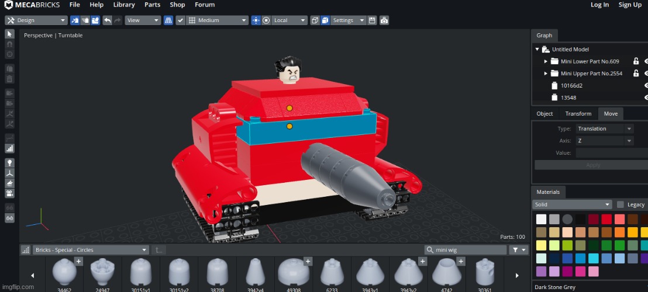648x292 pixels.
Task: Click the floppy disk save icon
Action: pos(372,20)
